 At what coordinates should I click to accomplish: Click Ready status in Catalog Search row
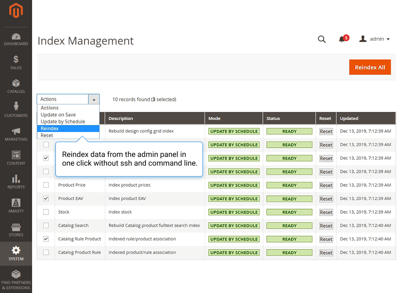[289, 226]
